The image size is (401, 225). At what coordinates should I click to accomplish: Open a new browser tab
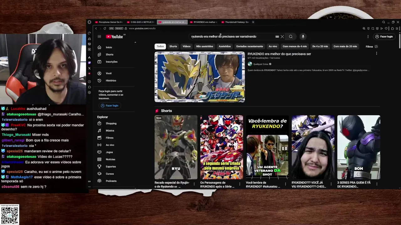(x=253, y=22)
